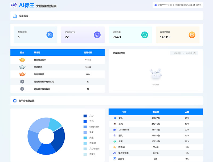213x162 pixels.
Task: Click the 收录数 column header in platform table
Action: click(155, 112)
